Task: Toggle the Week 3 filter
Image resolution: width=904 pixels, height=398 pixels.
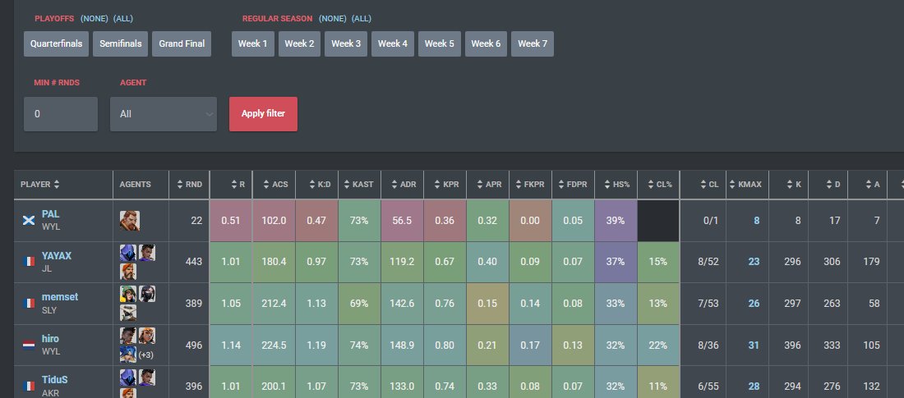Action: (x=346, y=43)
